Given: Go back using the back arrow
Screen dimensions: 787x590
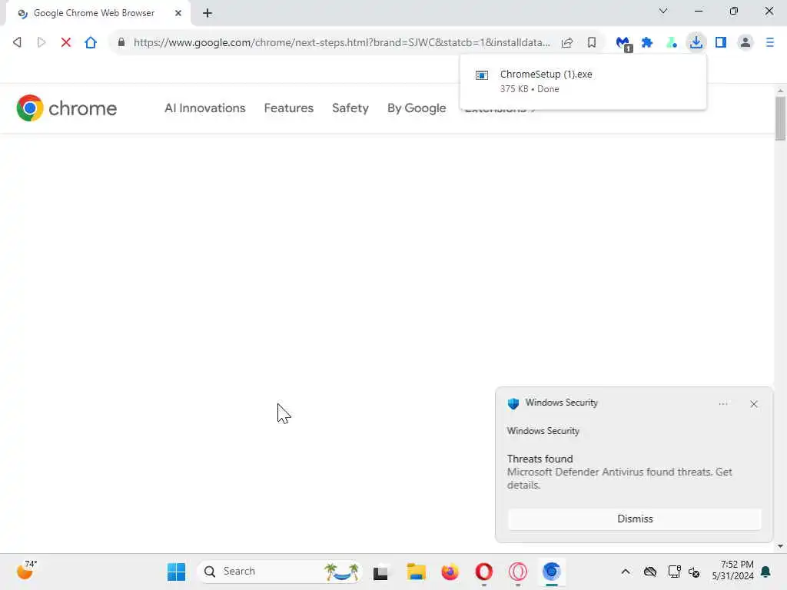Looking at the screenshot, I should [x=17, y=42].
